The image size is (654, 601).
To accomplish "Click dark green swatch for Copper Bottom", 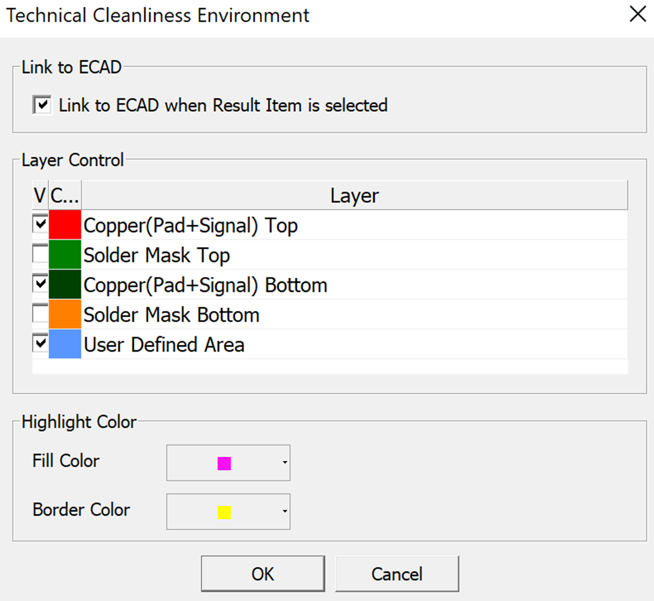I will (65, 285).
